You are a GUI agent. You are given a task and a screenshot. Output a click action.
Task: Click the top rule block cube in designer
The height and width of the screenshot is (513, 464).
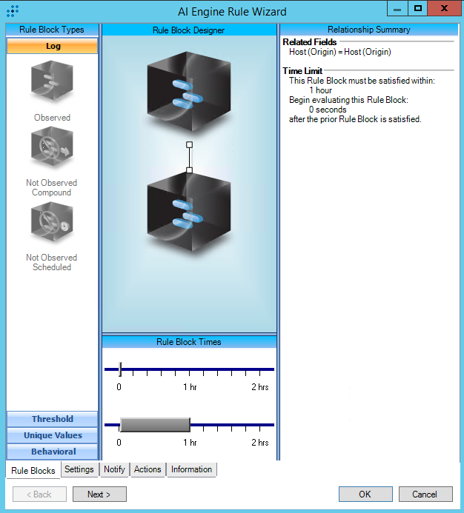[x=189, y=87]
